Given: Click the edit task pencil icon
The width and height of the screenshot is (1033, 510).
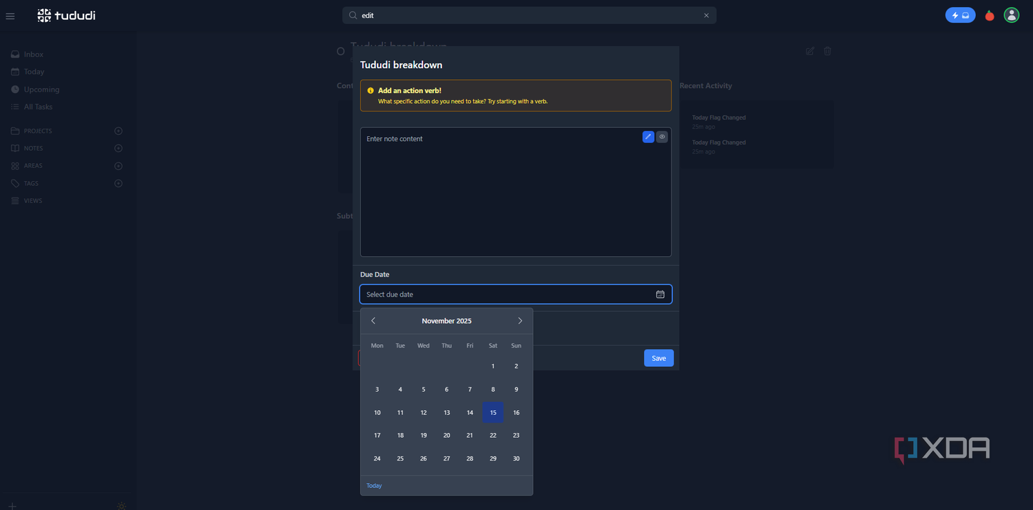Looking at the screenshot, I should coord(810,51).
